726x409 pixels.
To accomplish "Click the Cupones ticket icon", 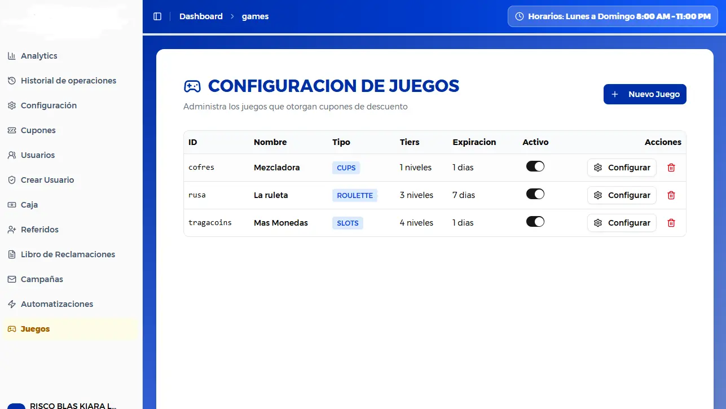I will point(11,130).
